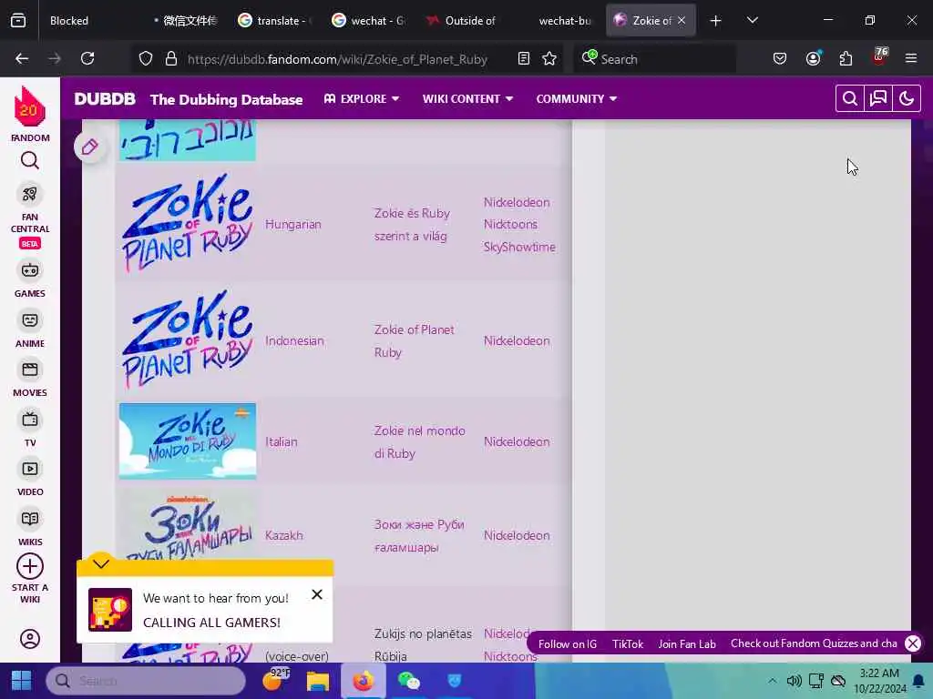933x699 pixels.
Task: Open the Games section icon
Action: (30, 270)
